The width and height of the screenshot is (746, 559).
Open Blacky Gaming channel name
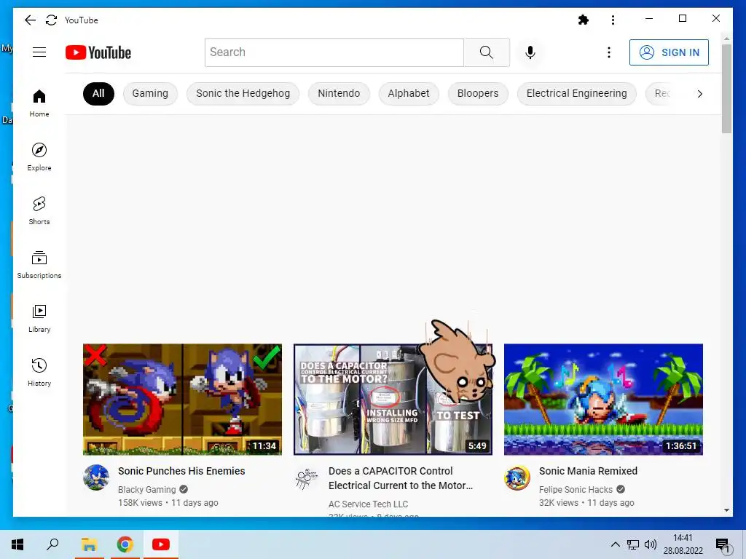pos(147,490)
